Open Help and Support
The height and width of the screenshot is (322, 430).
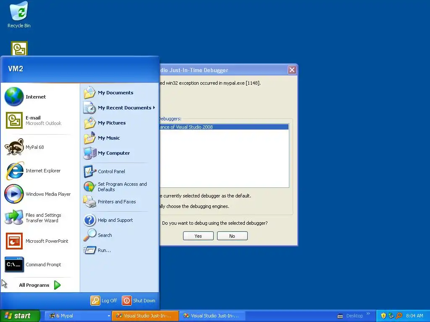pyautogui.click(x=108, y=220)
